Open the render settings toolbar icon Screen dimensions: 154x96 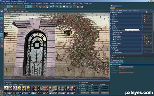pyautogui.click(x=47, y=7)
